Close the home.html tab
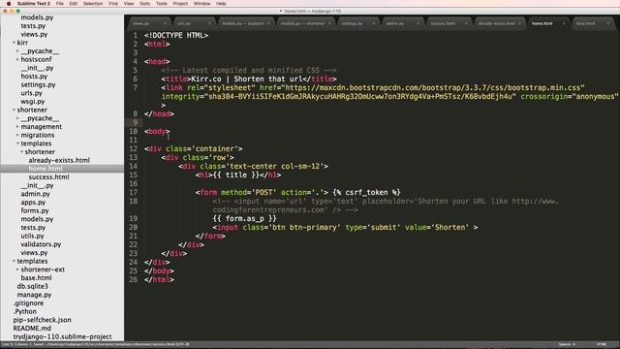Viewport: 620px width, 349px height. pos(564,23)
